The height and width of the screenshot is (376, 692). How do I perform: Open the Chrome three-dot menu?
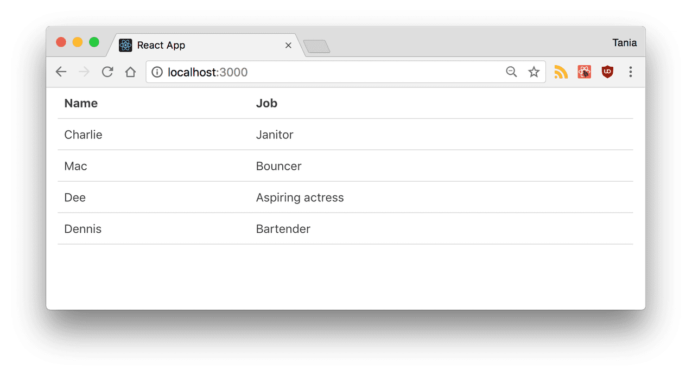coord(630,72)
